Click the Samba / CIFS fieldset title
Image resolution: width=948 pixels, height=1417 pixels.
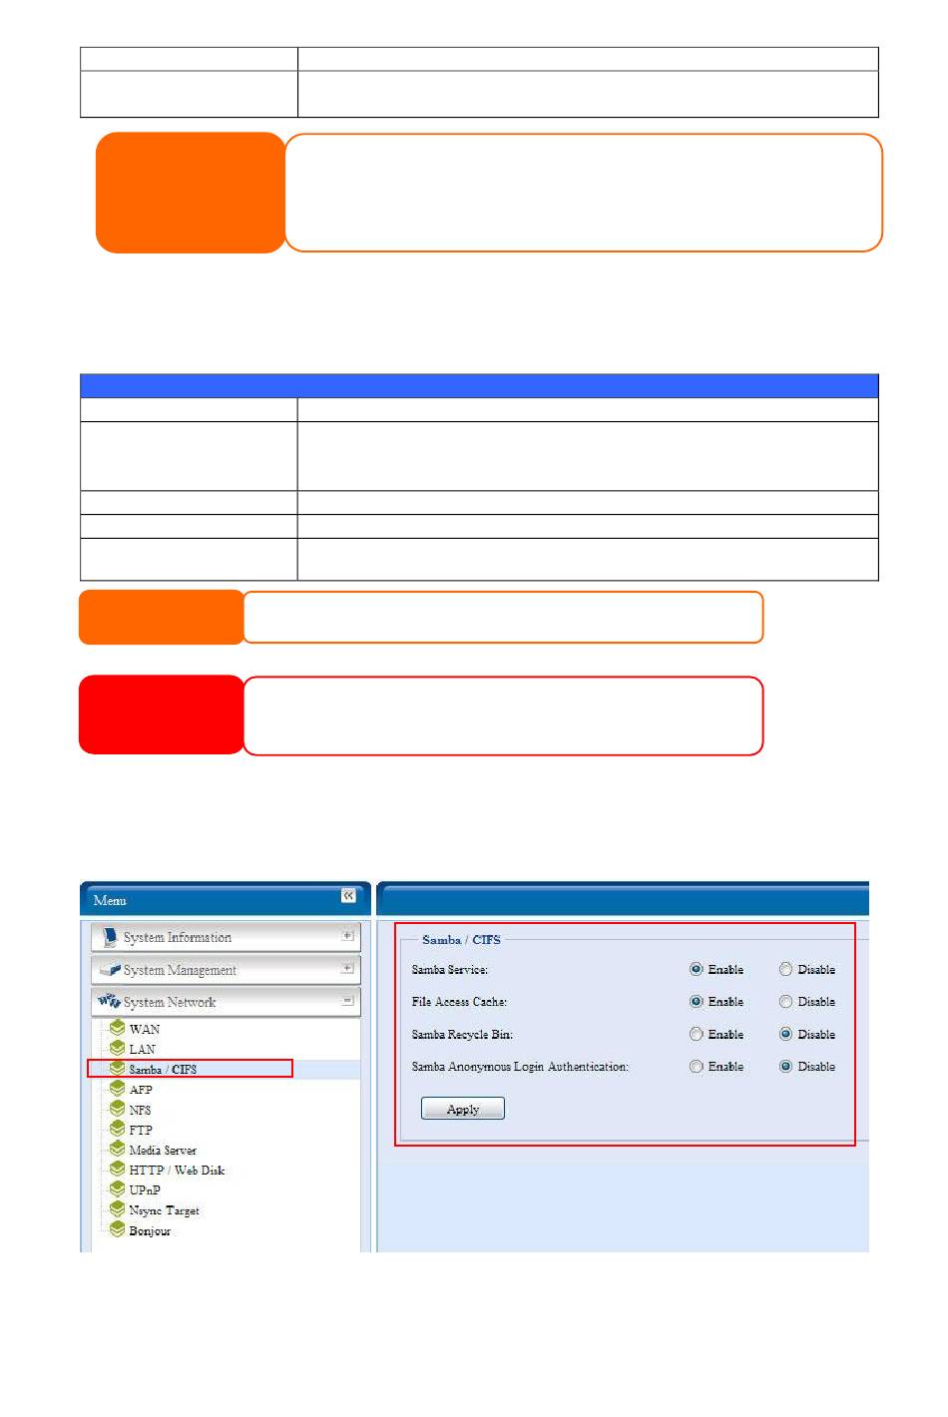(x=461, y=939)
